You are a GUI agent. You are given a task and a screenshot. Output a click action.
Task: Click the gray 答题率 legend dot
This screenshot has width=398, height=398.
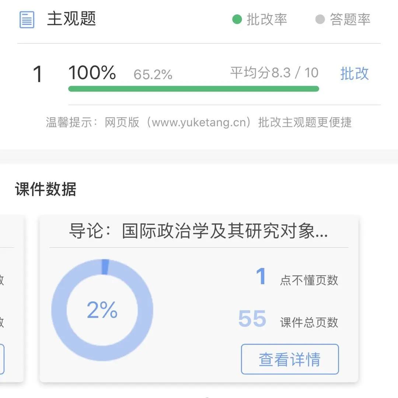tap(320, 19)
